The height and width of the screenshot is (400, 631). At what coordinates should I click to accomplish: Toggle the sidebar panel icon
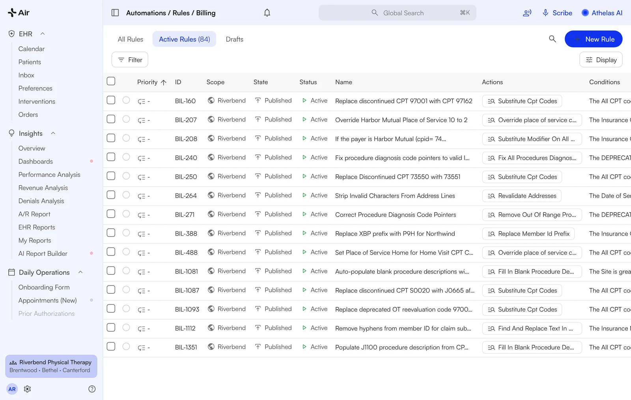(115, 13)
